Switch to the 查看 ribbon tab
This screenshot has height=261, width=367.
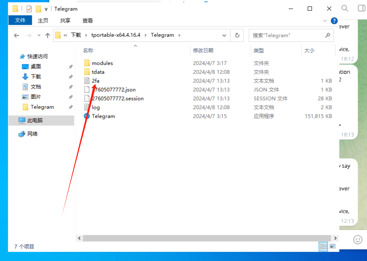point(87,20)
